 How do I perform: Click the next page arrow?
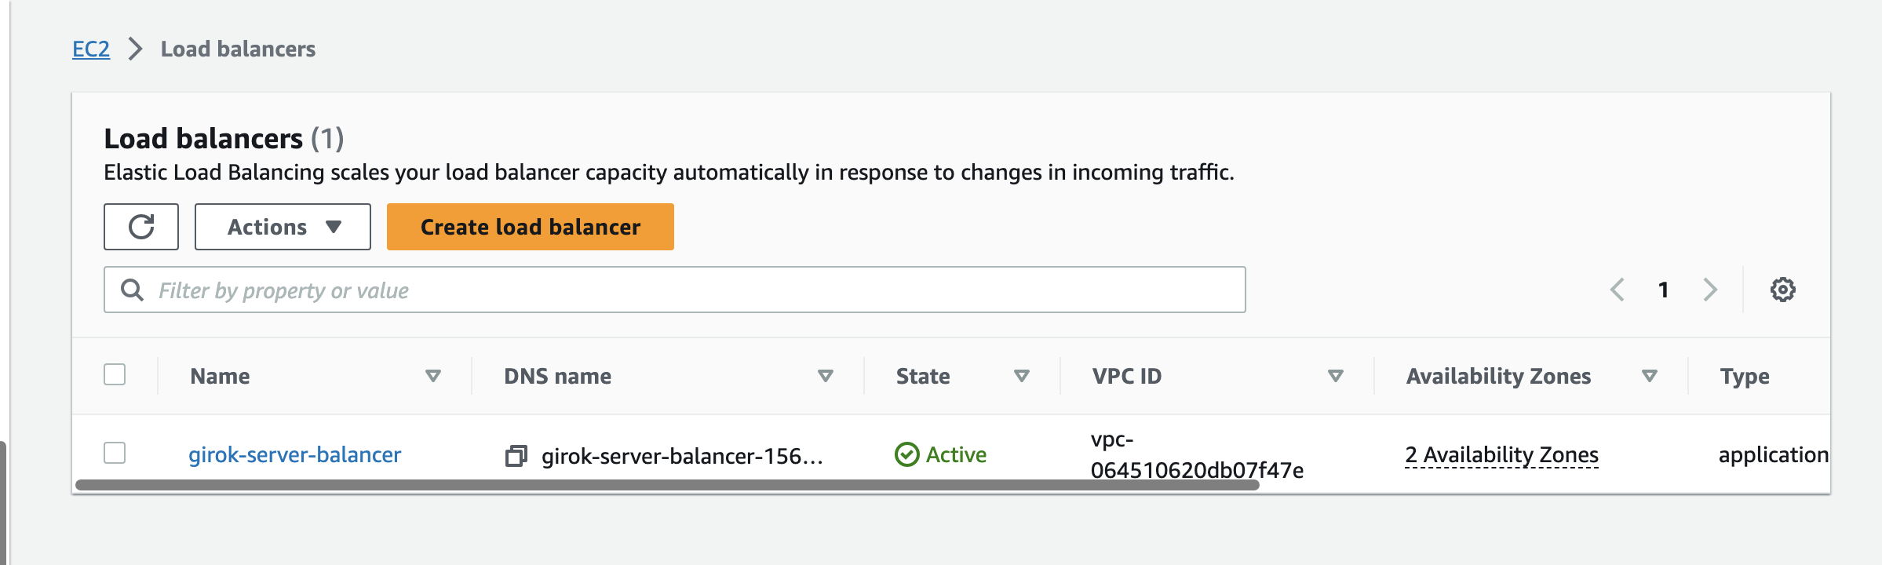[x=1710, y=290]
